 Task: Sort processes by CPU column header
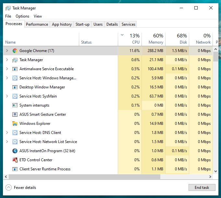pos(130,39)
